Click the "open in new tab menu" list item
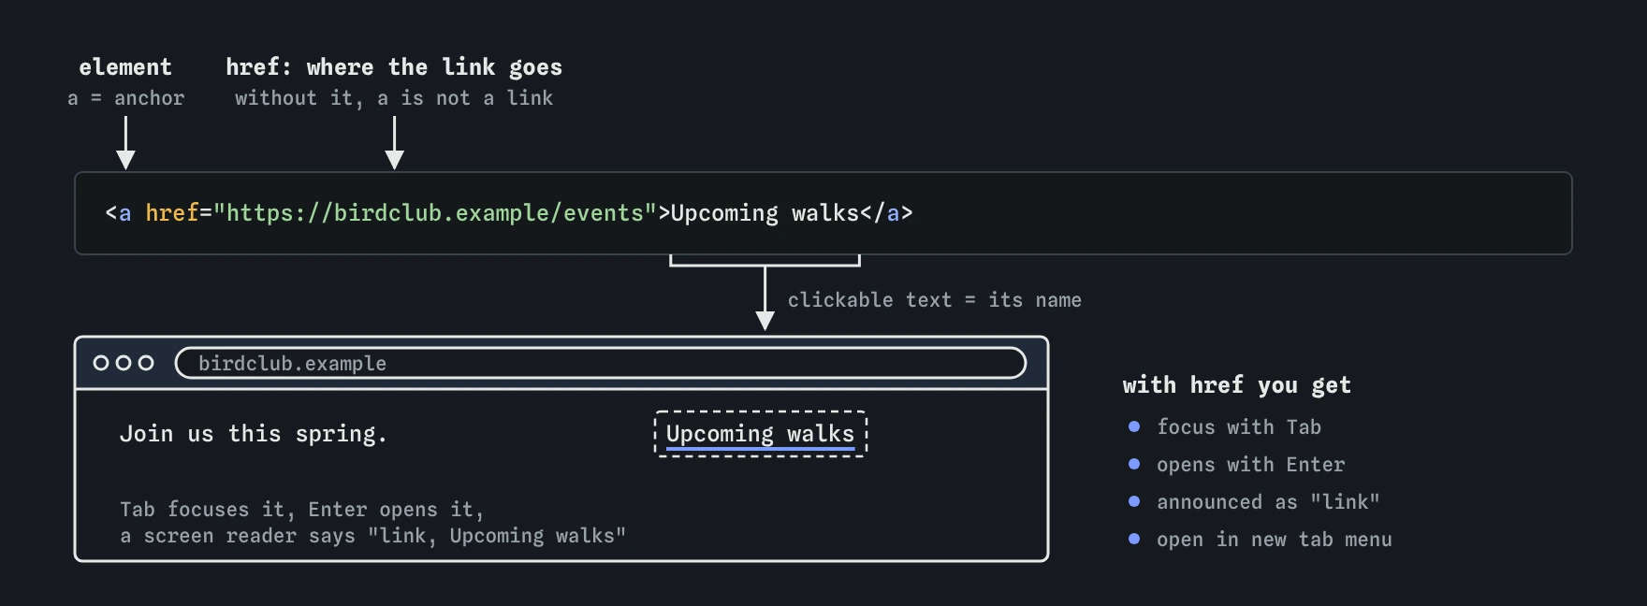 coord(1274,540)
